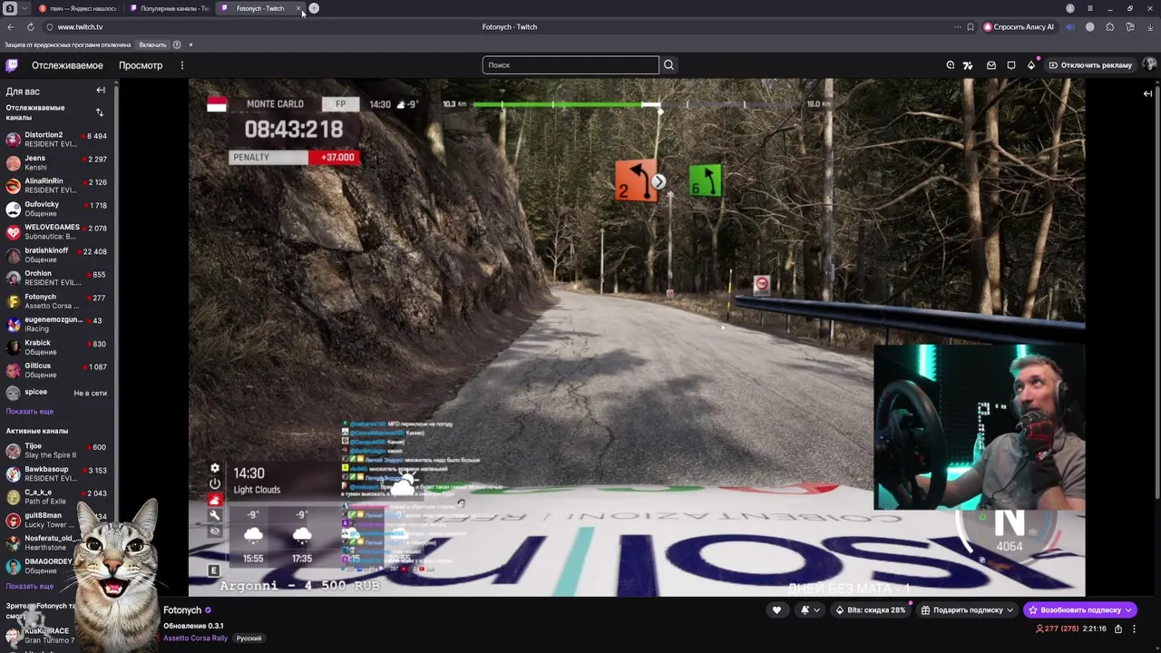Click the Fotonych stream video player

636,337
